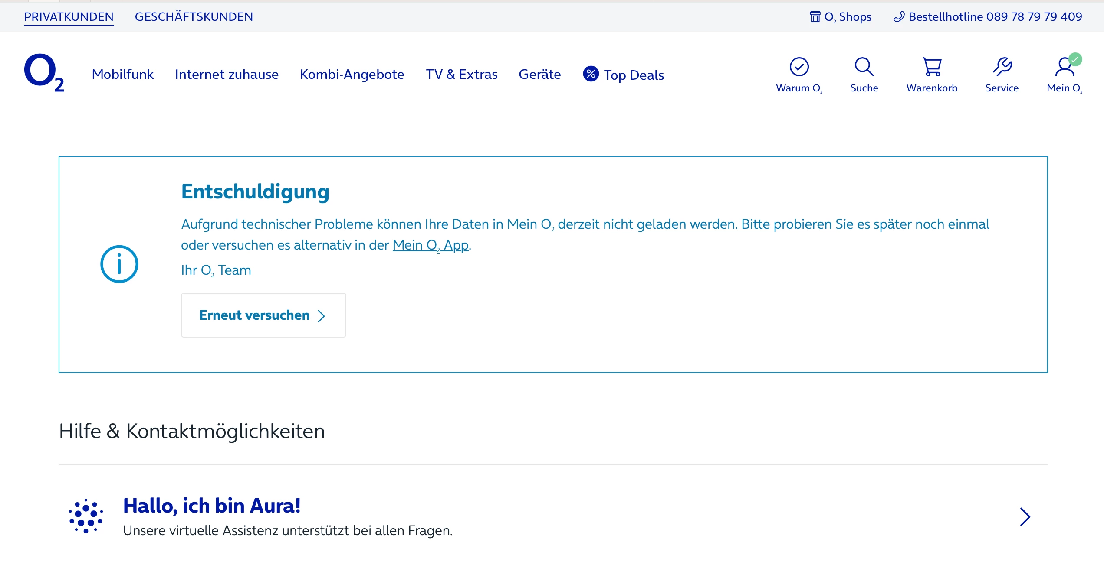Click the O2 Shops store icon
Viewport: 1104px width, 565px height.
pos(815,17)
